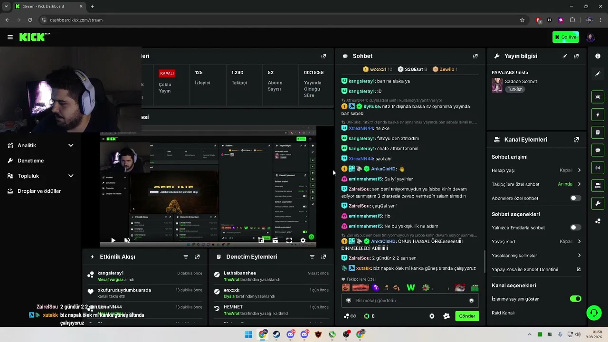
Task: Open the green headset support button
Action: [594, 313]
